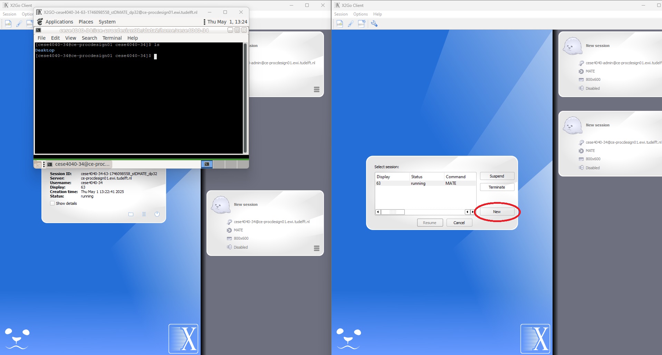Open Session menu in client behind remote desktop
662x355 pixels.
9,14
